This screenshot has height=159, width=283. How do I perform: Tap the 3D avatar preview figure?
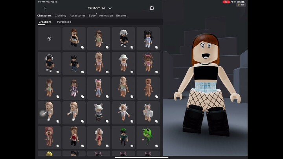point(206,85)
